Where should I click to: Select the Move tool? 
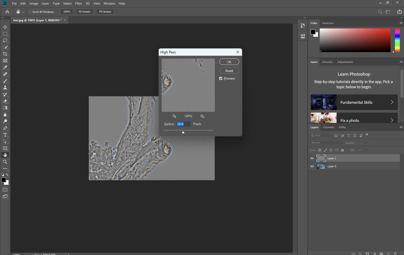5,27
